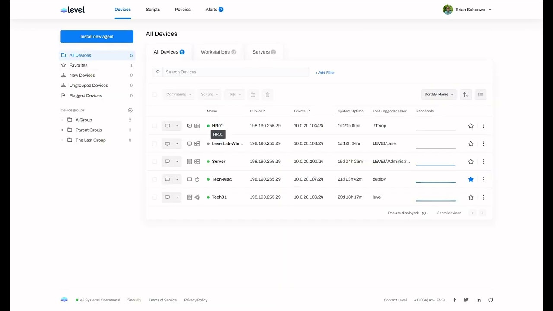
Task: Click the All Systems Operational status
Action: [x=98, y=300]
